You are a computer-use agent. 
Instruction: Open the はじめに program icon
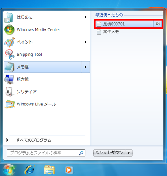9,17
